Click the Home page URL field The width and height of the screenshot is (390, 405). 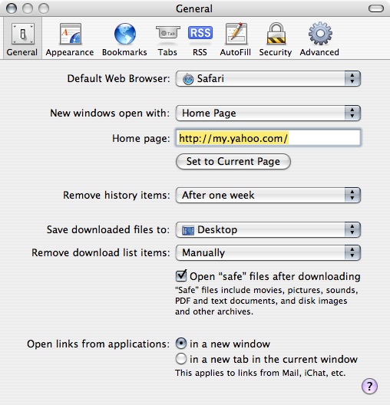(x=268, y=137)
